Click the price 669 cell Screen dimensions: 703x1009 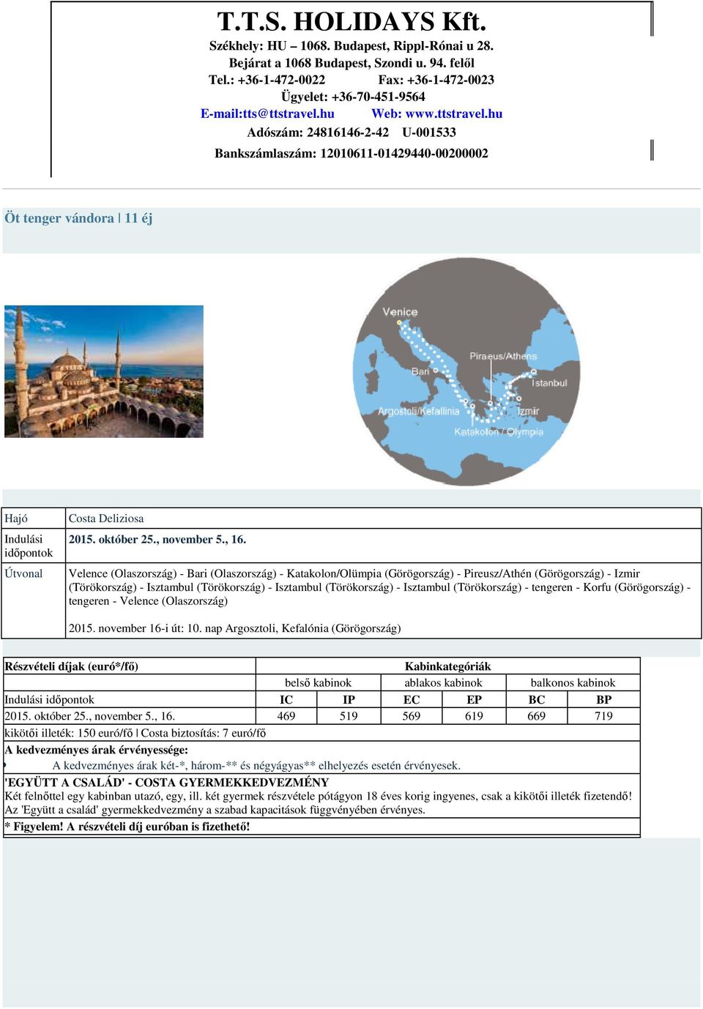tap(537, 716)
